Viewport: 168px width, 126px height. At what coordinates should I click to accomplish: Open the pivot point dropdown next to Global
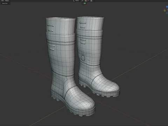(x=83, y=1)
